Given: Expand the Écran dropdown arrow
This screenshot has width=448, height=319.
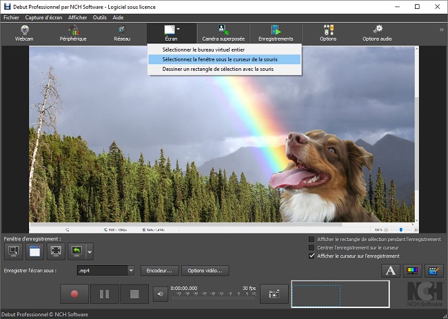Looking at the screenshot, I should coord(179,29).
